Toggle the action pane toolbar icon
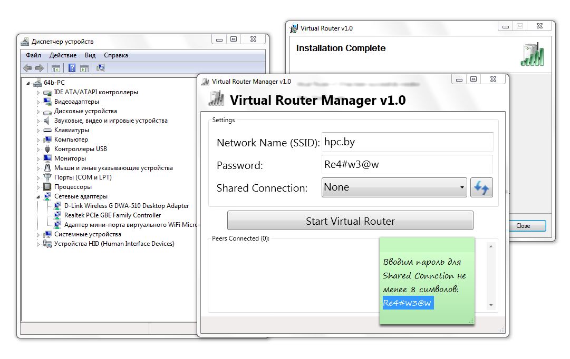The width and height of the screenshot is (570, 359). click(x=84, y=68)
